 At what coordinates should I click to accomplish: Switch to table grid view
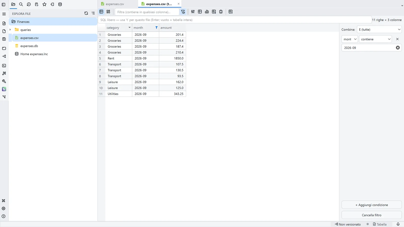coord(101,12)
